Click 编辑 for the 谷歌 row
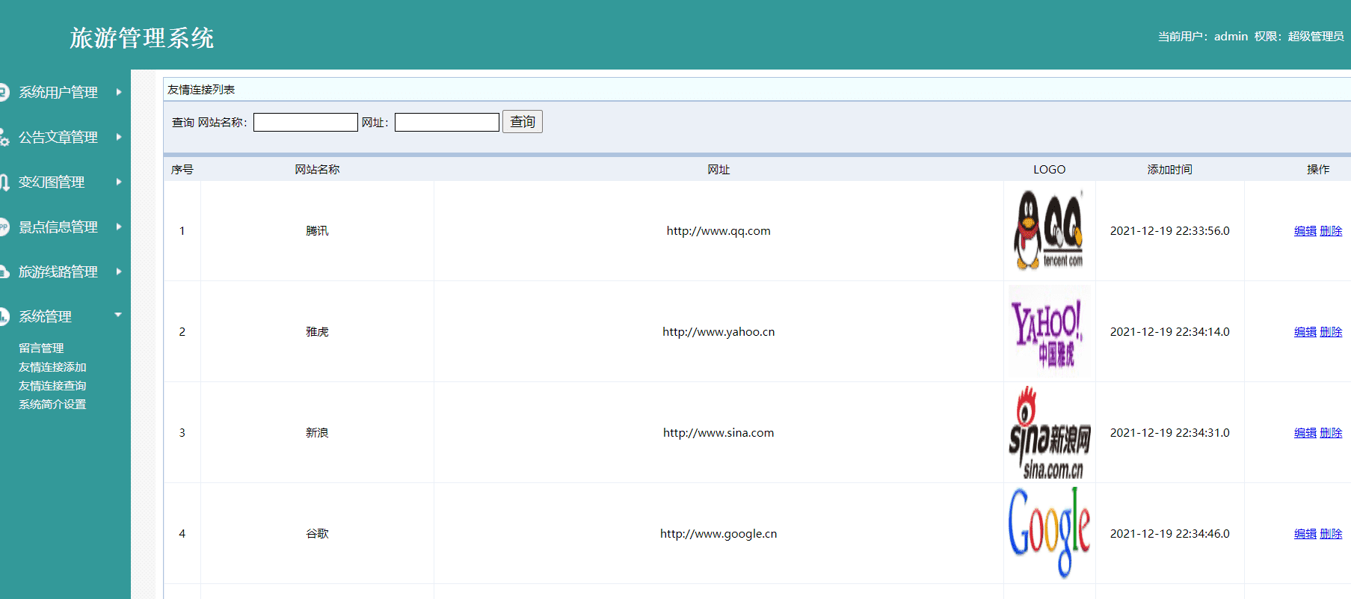The image size is (1351, 599). pyautogui.click(x=1305, y=534)
